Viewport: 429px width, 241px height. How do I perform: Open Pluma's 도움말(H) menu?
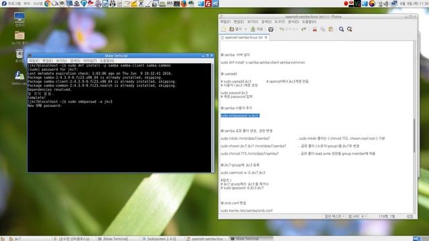309,21
